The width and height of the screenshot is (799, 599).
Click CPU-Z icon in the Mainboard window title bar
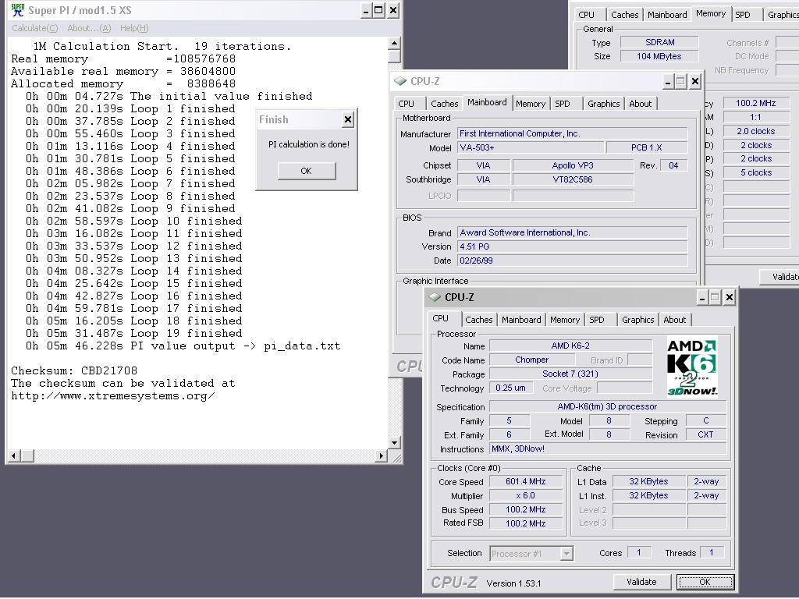[x=400, y=81]
